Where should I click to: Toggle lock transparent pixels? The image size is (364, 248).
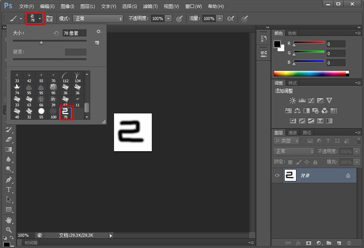(x=290, y=162)
